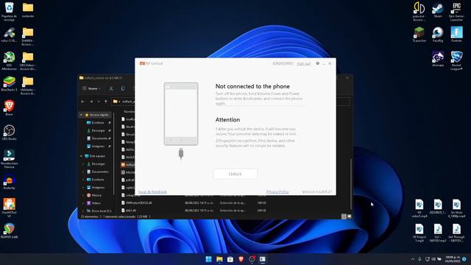The width and height of the screenshot is (471, 265).
Task: Select Fortnite desktop shortcut
Action: [x=456, y=35]
